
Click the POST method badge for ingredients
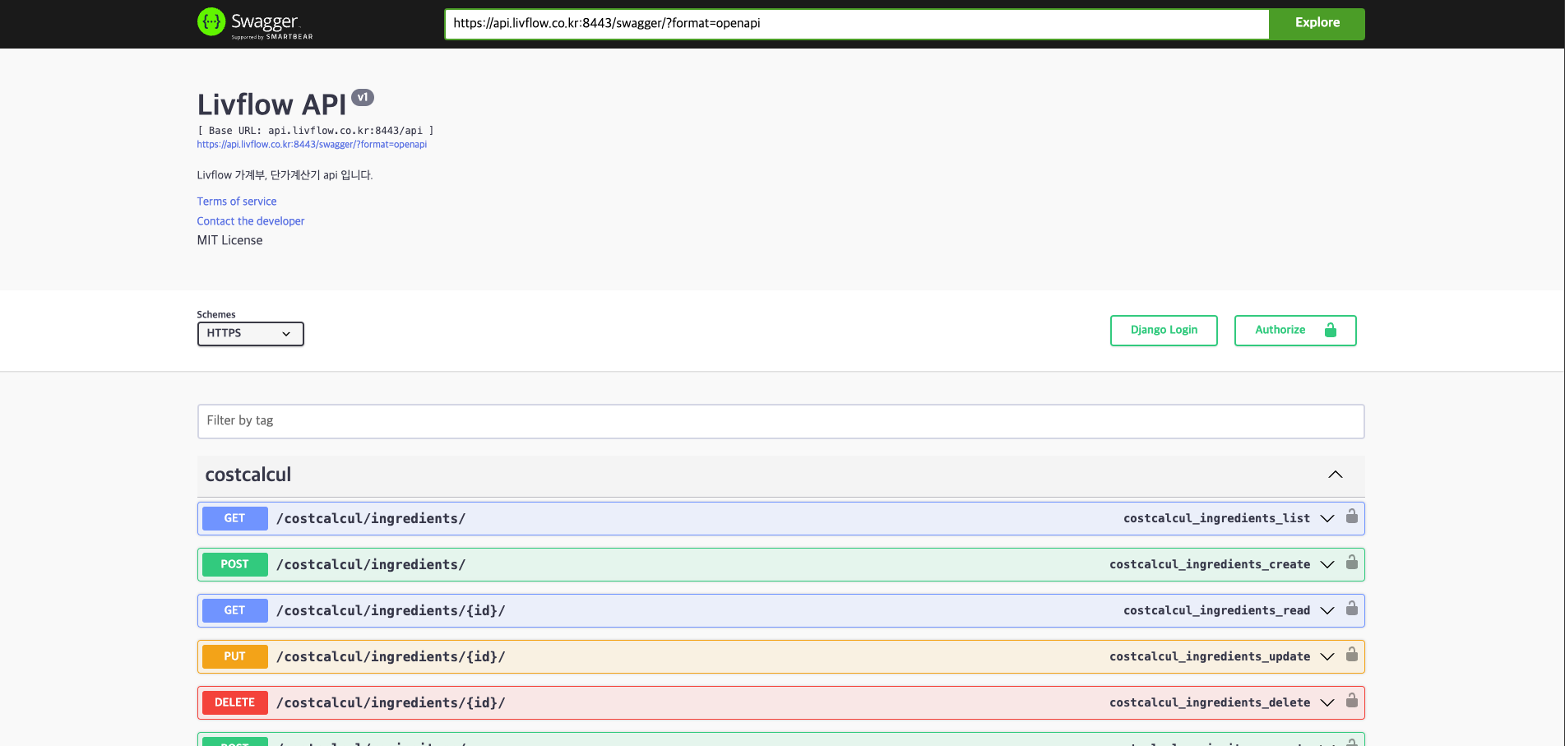coord(235,564)
